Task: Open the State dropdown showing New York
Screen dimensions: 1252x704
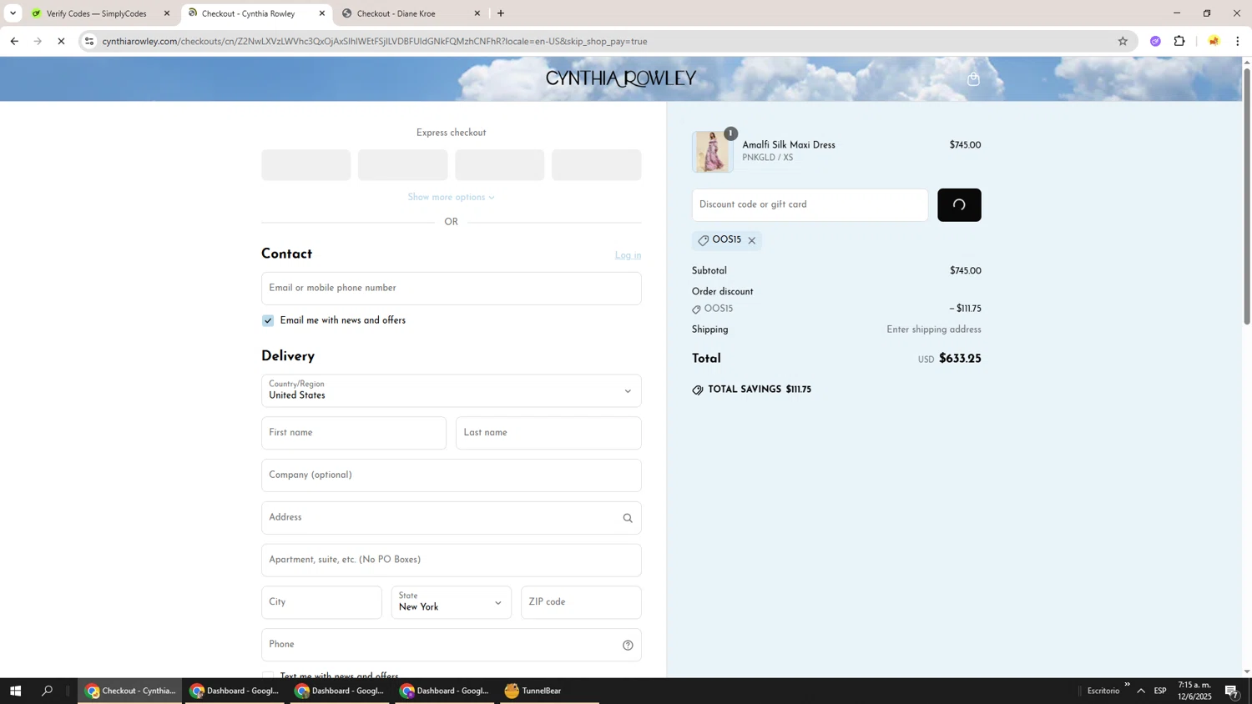Action: [452, 602]
